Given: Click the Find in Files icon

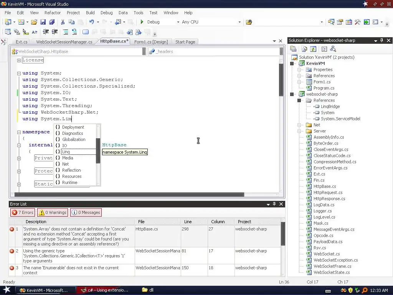Looking at the screenshot, I should click(x=249, y=22).
